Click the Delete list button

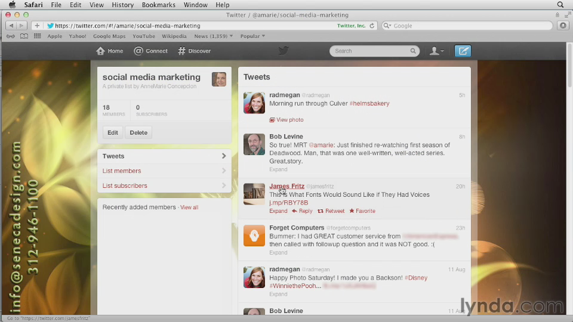138,132
